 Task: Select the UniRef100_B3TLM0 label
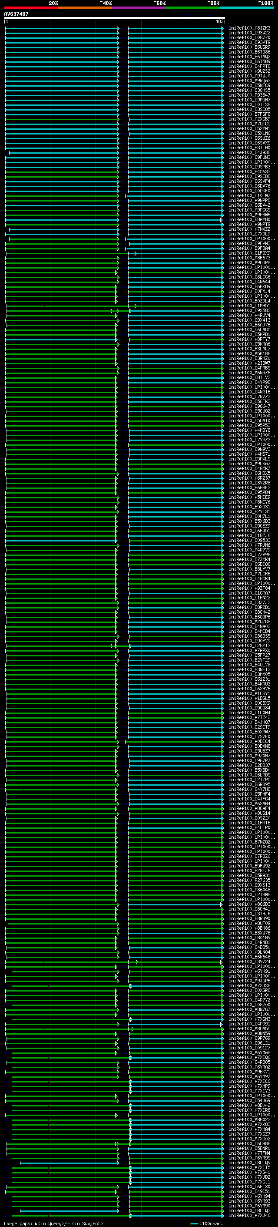249,148
